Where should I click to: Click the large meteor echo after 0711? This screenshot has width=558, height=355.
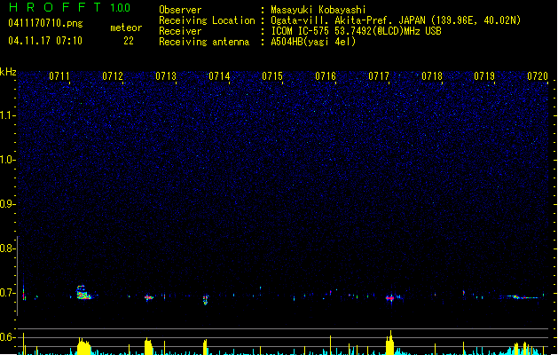pyautogui.click(x=83, y=293)
